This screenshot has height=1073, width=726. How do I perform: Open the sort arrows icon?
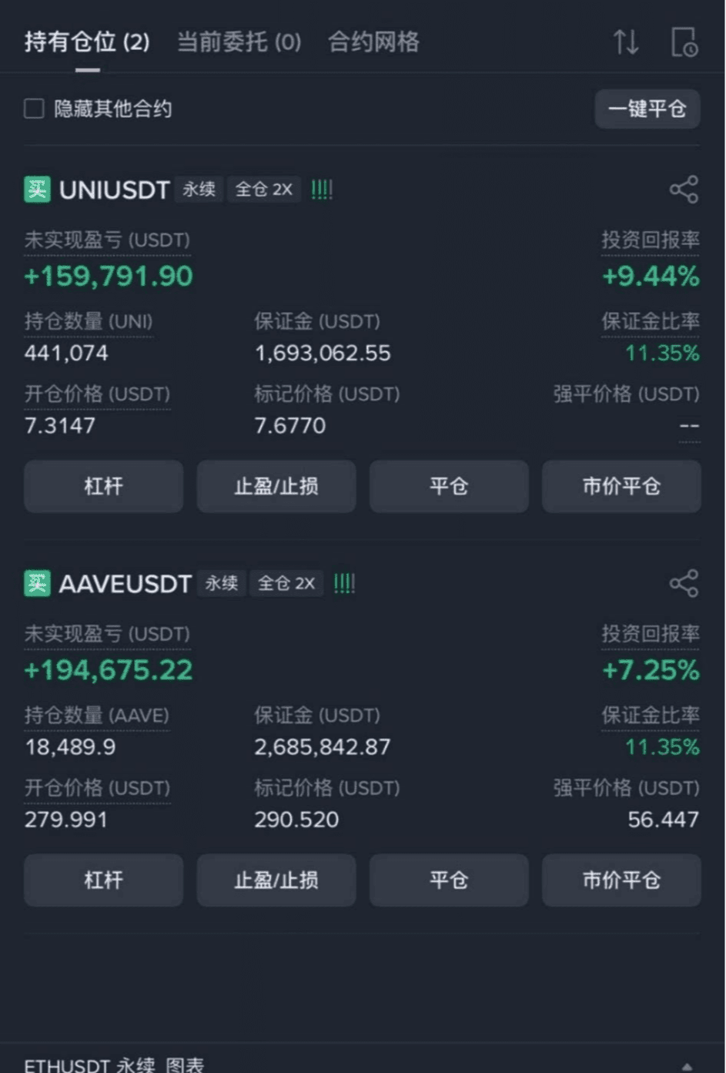click(x=626, y=42)
